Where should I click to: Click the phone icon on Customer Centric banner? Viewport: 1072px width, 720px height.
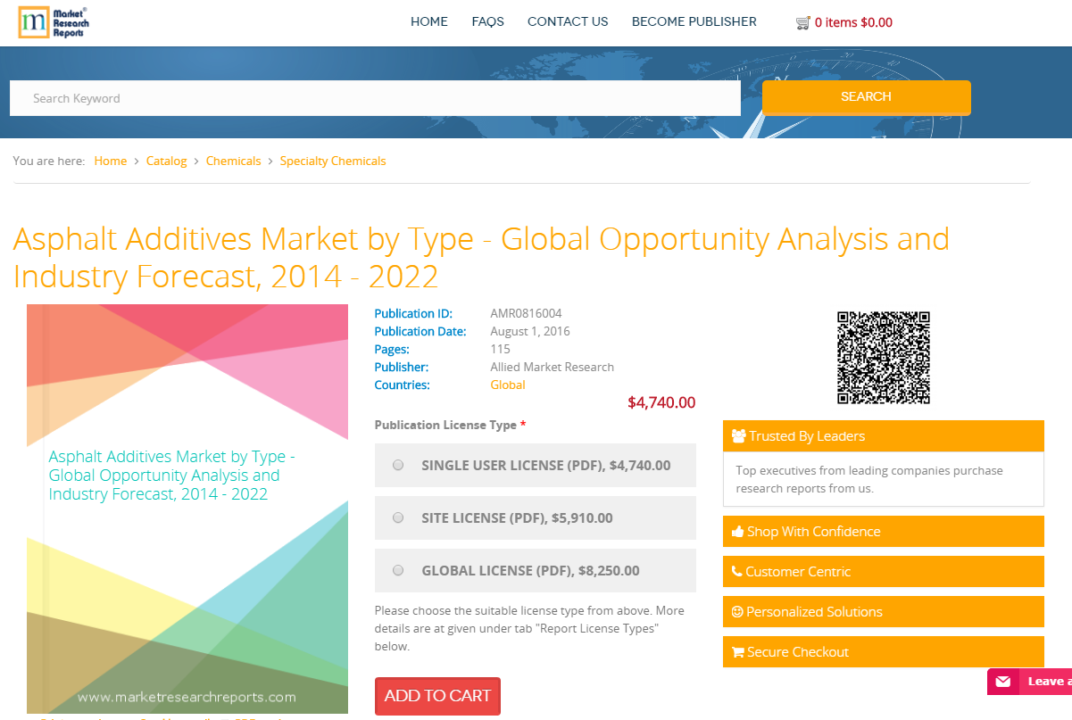(735, 571)
